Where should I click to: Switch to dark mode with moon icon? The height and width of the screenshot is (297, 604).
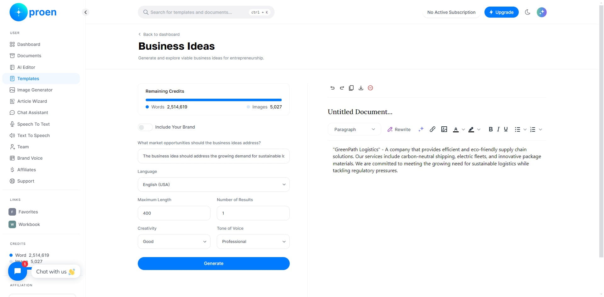click(528, 12)
